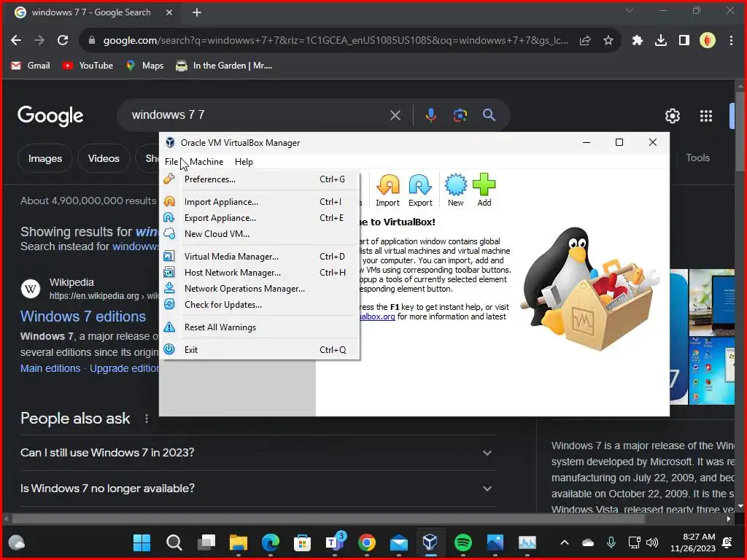Click the Gmail bookmark

(31, 66)
